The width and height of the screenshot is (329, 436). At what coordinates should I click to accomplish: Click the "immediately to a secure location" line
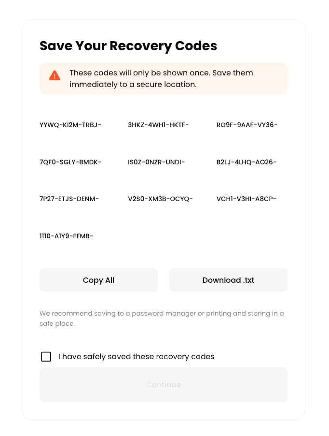click(x=133, y=84)
